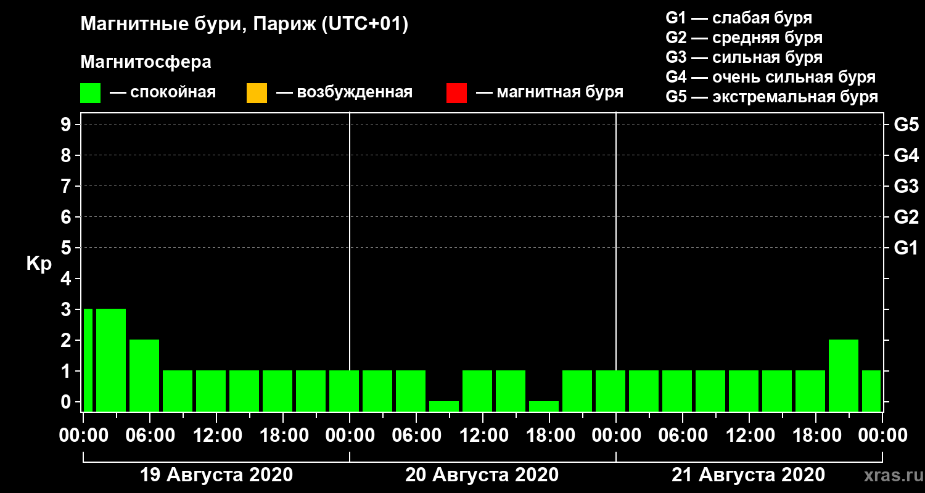The width and height of the screenshot is (925, 493).
Task: Click the date label '20 Августа 2020'
Action: (x=482, y=475)
